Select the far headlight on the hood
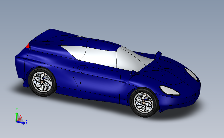The width and height of the screenshot is (224, 138). click(x=191, y=75)
